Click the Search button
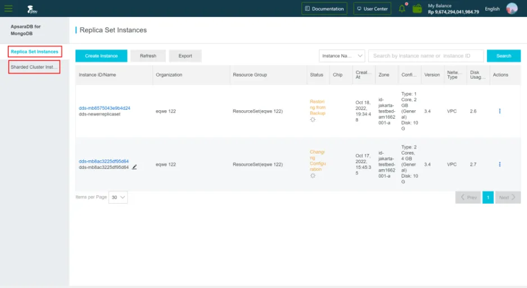Screen dimensions: 527x288 pos(503,56)
